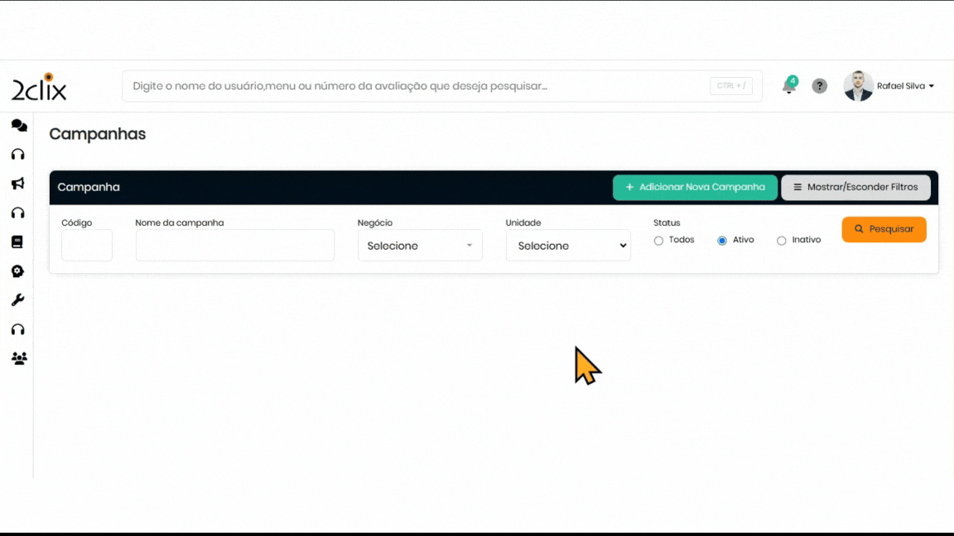Click the 2clix logo
This screenshot has height=536, width=954.
click(x=39, y=88)
